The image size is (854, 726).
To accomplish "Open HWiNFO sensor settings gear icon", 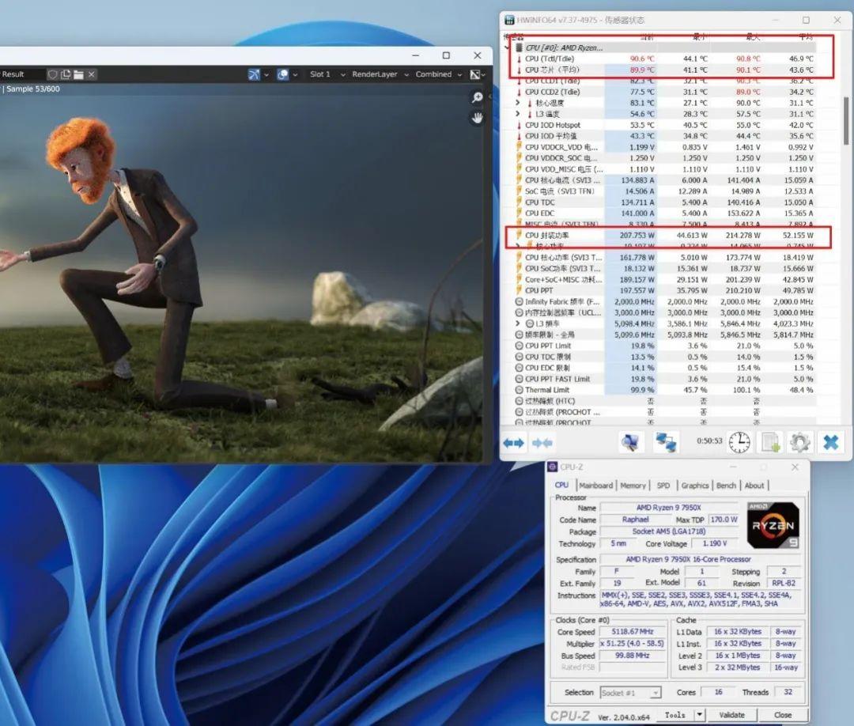I will (x=800, y=442).
